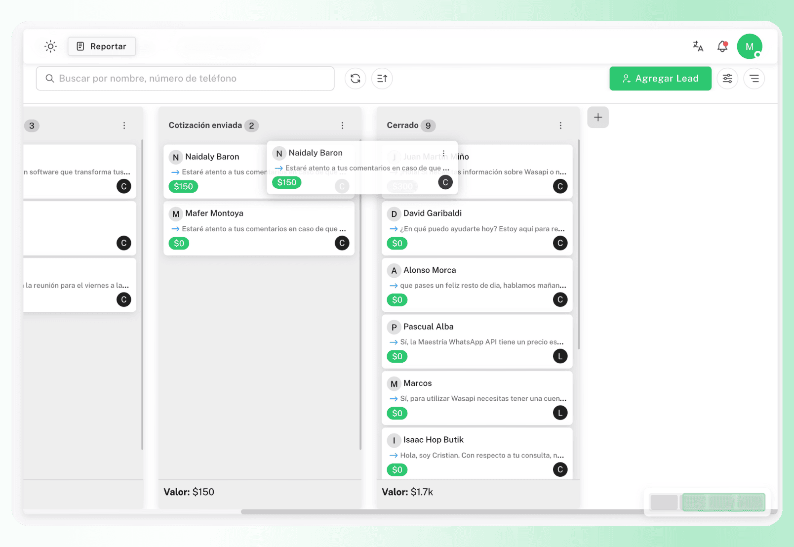Screen dimensions: 794x547
Task: Click the I initial avatar of Isaac Hop Butik
Action: click(394, 440)
